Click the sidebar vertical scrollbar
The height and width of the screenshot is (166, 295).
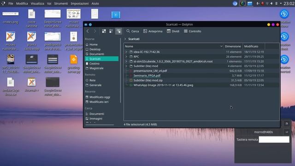[120, 71]
